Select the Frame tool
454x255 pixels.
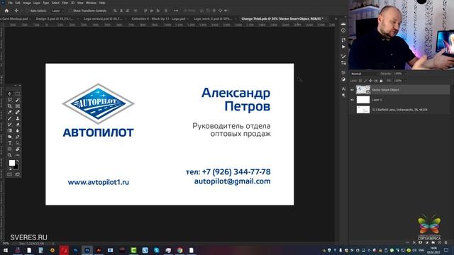point(18,106)
